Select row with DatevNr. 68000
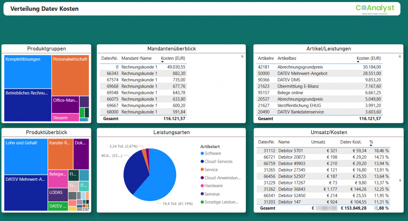Screen dimensions: 408x221 pyautogui.click(x=143, y=112)
